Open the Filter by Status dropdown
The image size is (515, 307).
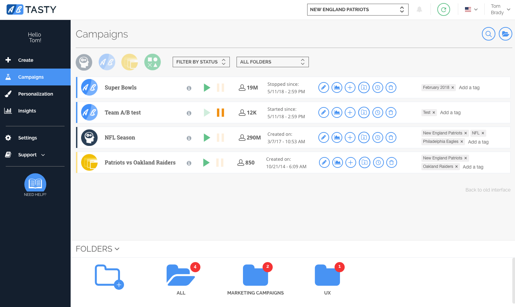tap(201, 62)
